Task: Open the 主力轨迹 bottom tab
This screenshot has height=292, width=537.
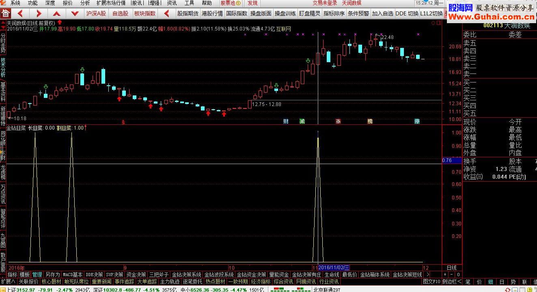Action: (170, 281)
